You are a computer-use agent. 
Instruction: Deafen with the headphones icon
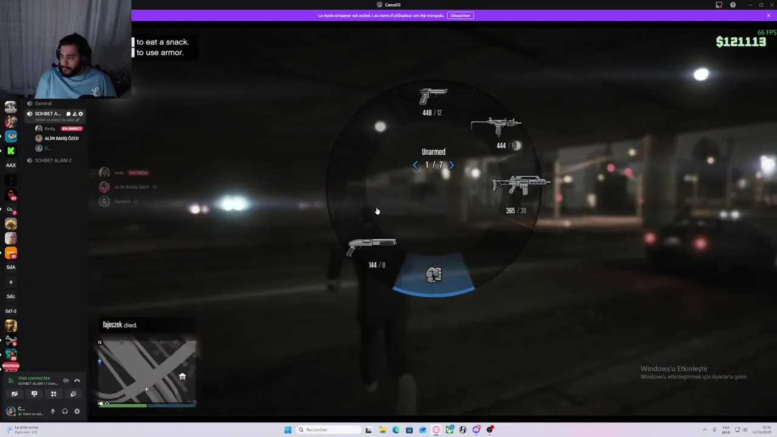click(x=65, y=412)
